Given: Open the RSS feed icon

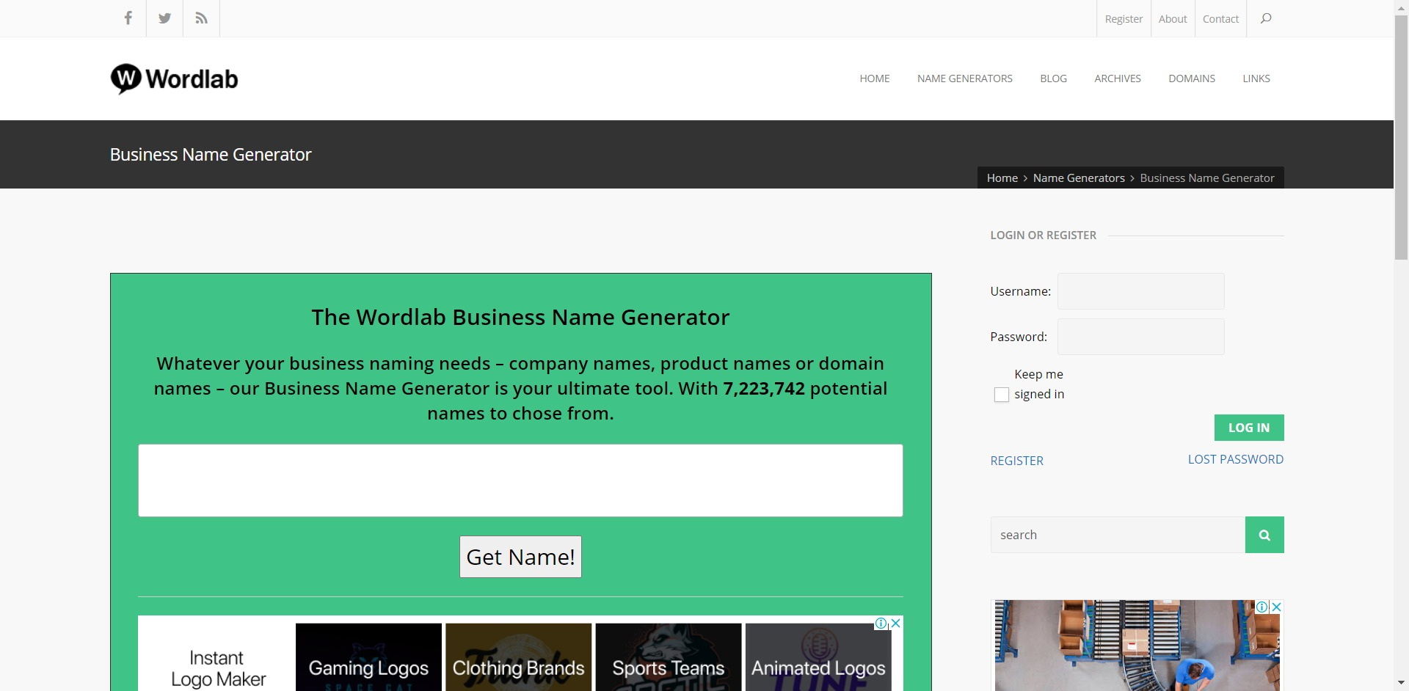Looking at the screenshot, I should (202, 18).
